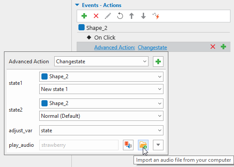The height and width of the screenshot is (167, 234).
Task: Click the blue Shape_2 icon in events list
Action: (x=82, y=27)
